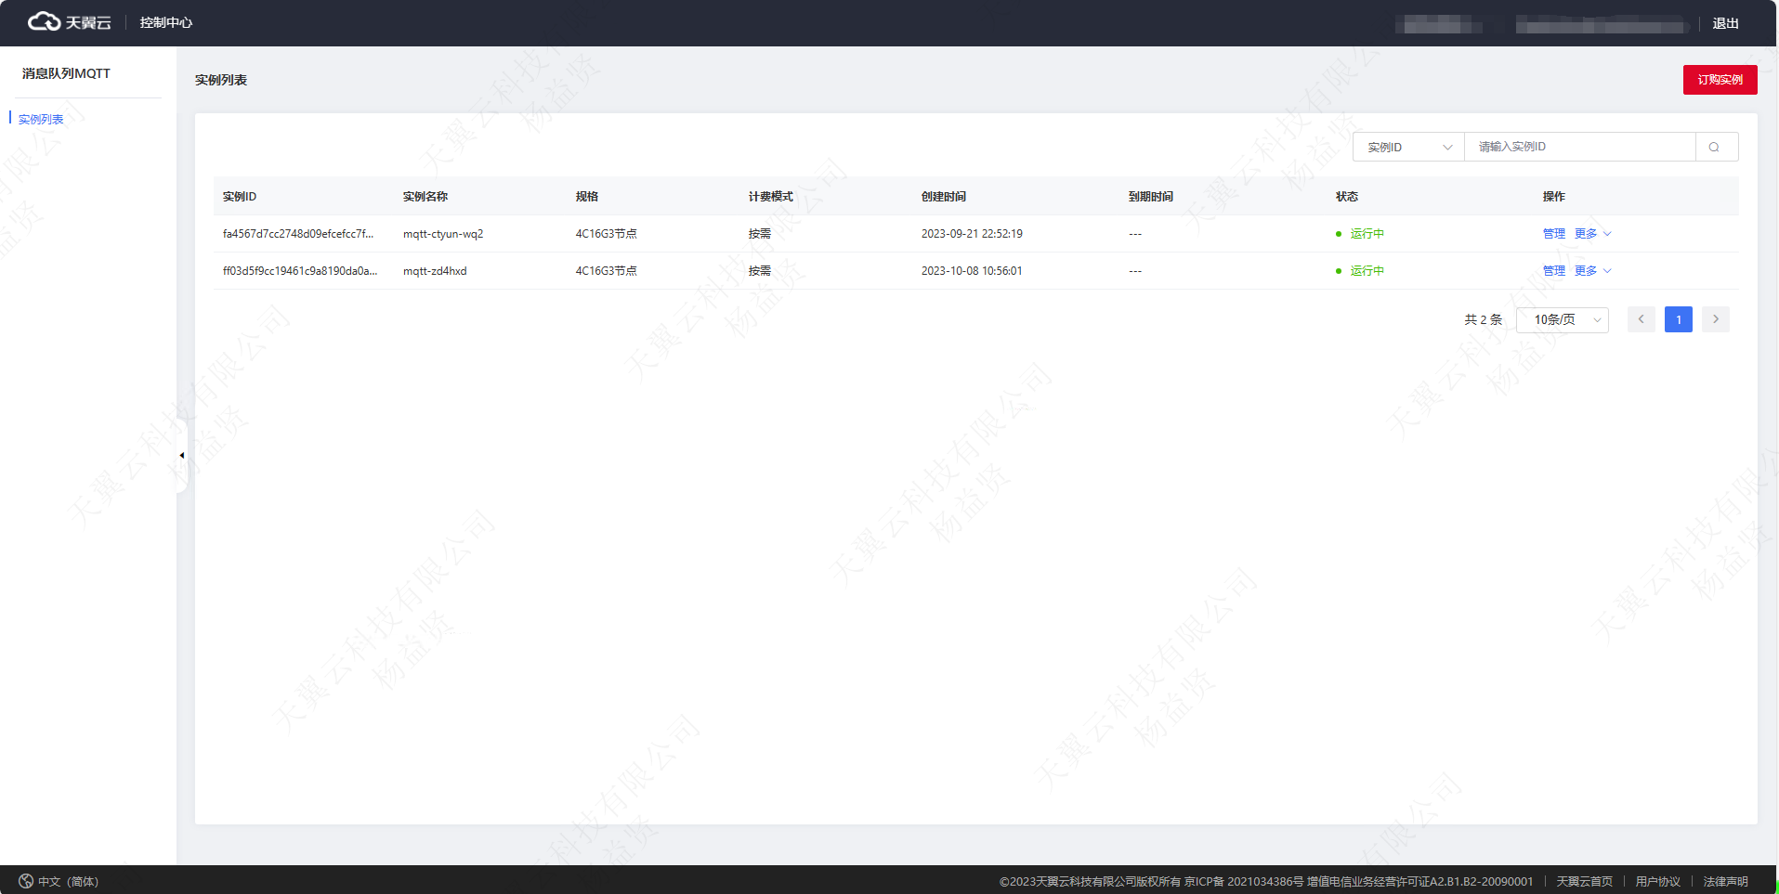Open the 实例ID search type dropdown
The width and height of the screenshot is (1779, 894).
pos(1408,147)
